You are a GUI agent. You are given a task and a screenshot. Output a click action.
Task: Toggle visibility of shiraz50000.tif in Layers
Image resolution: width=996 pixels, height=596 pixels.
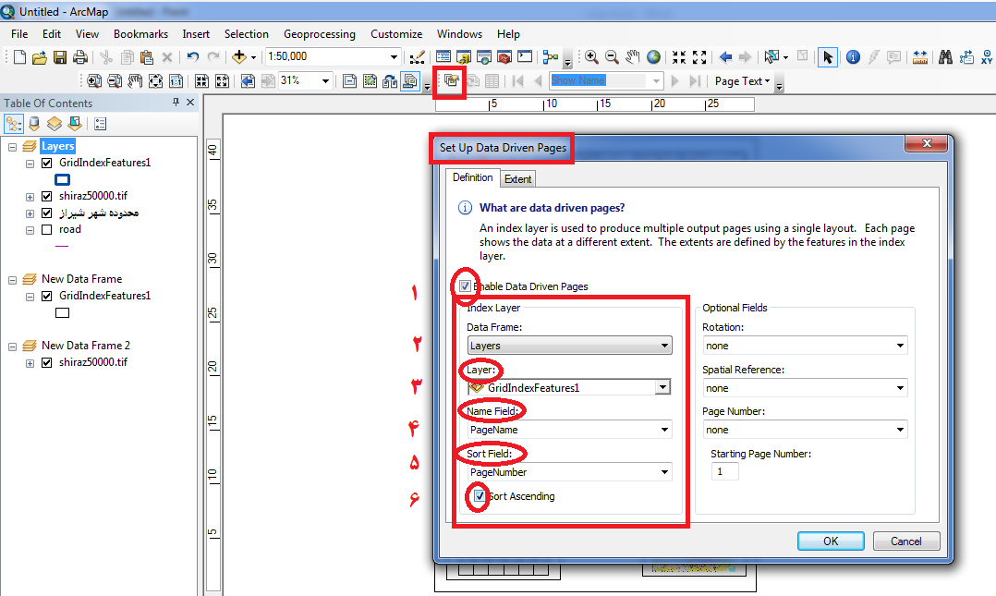[x=46, y=196]
